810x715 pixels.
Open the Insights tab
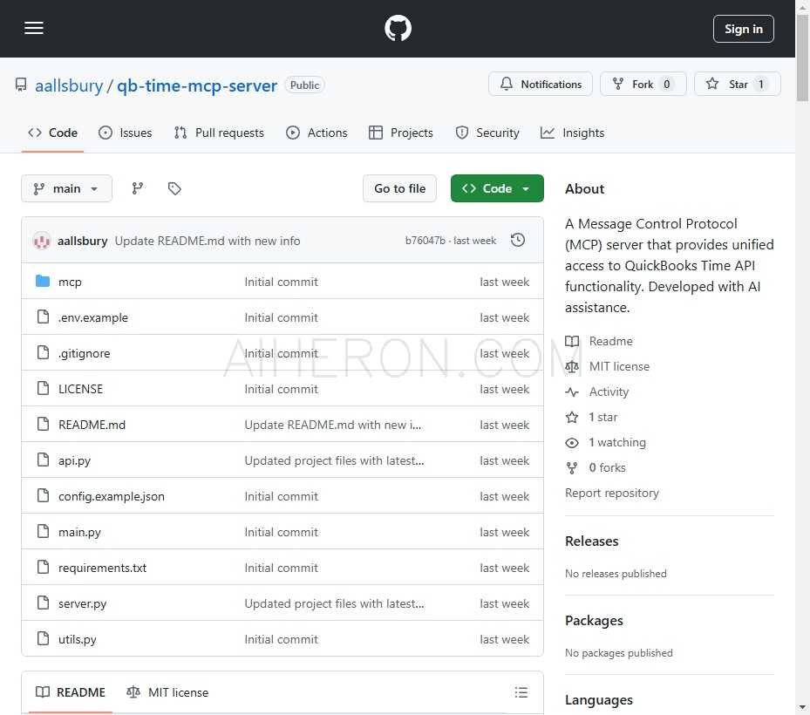[x=572, y=133]
